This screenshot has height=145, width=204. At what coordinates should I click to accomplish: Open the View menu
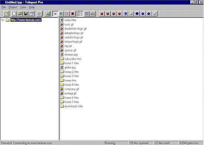click(23, 7)
